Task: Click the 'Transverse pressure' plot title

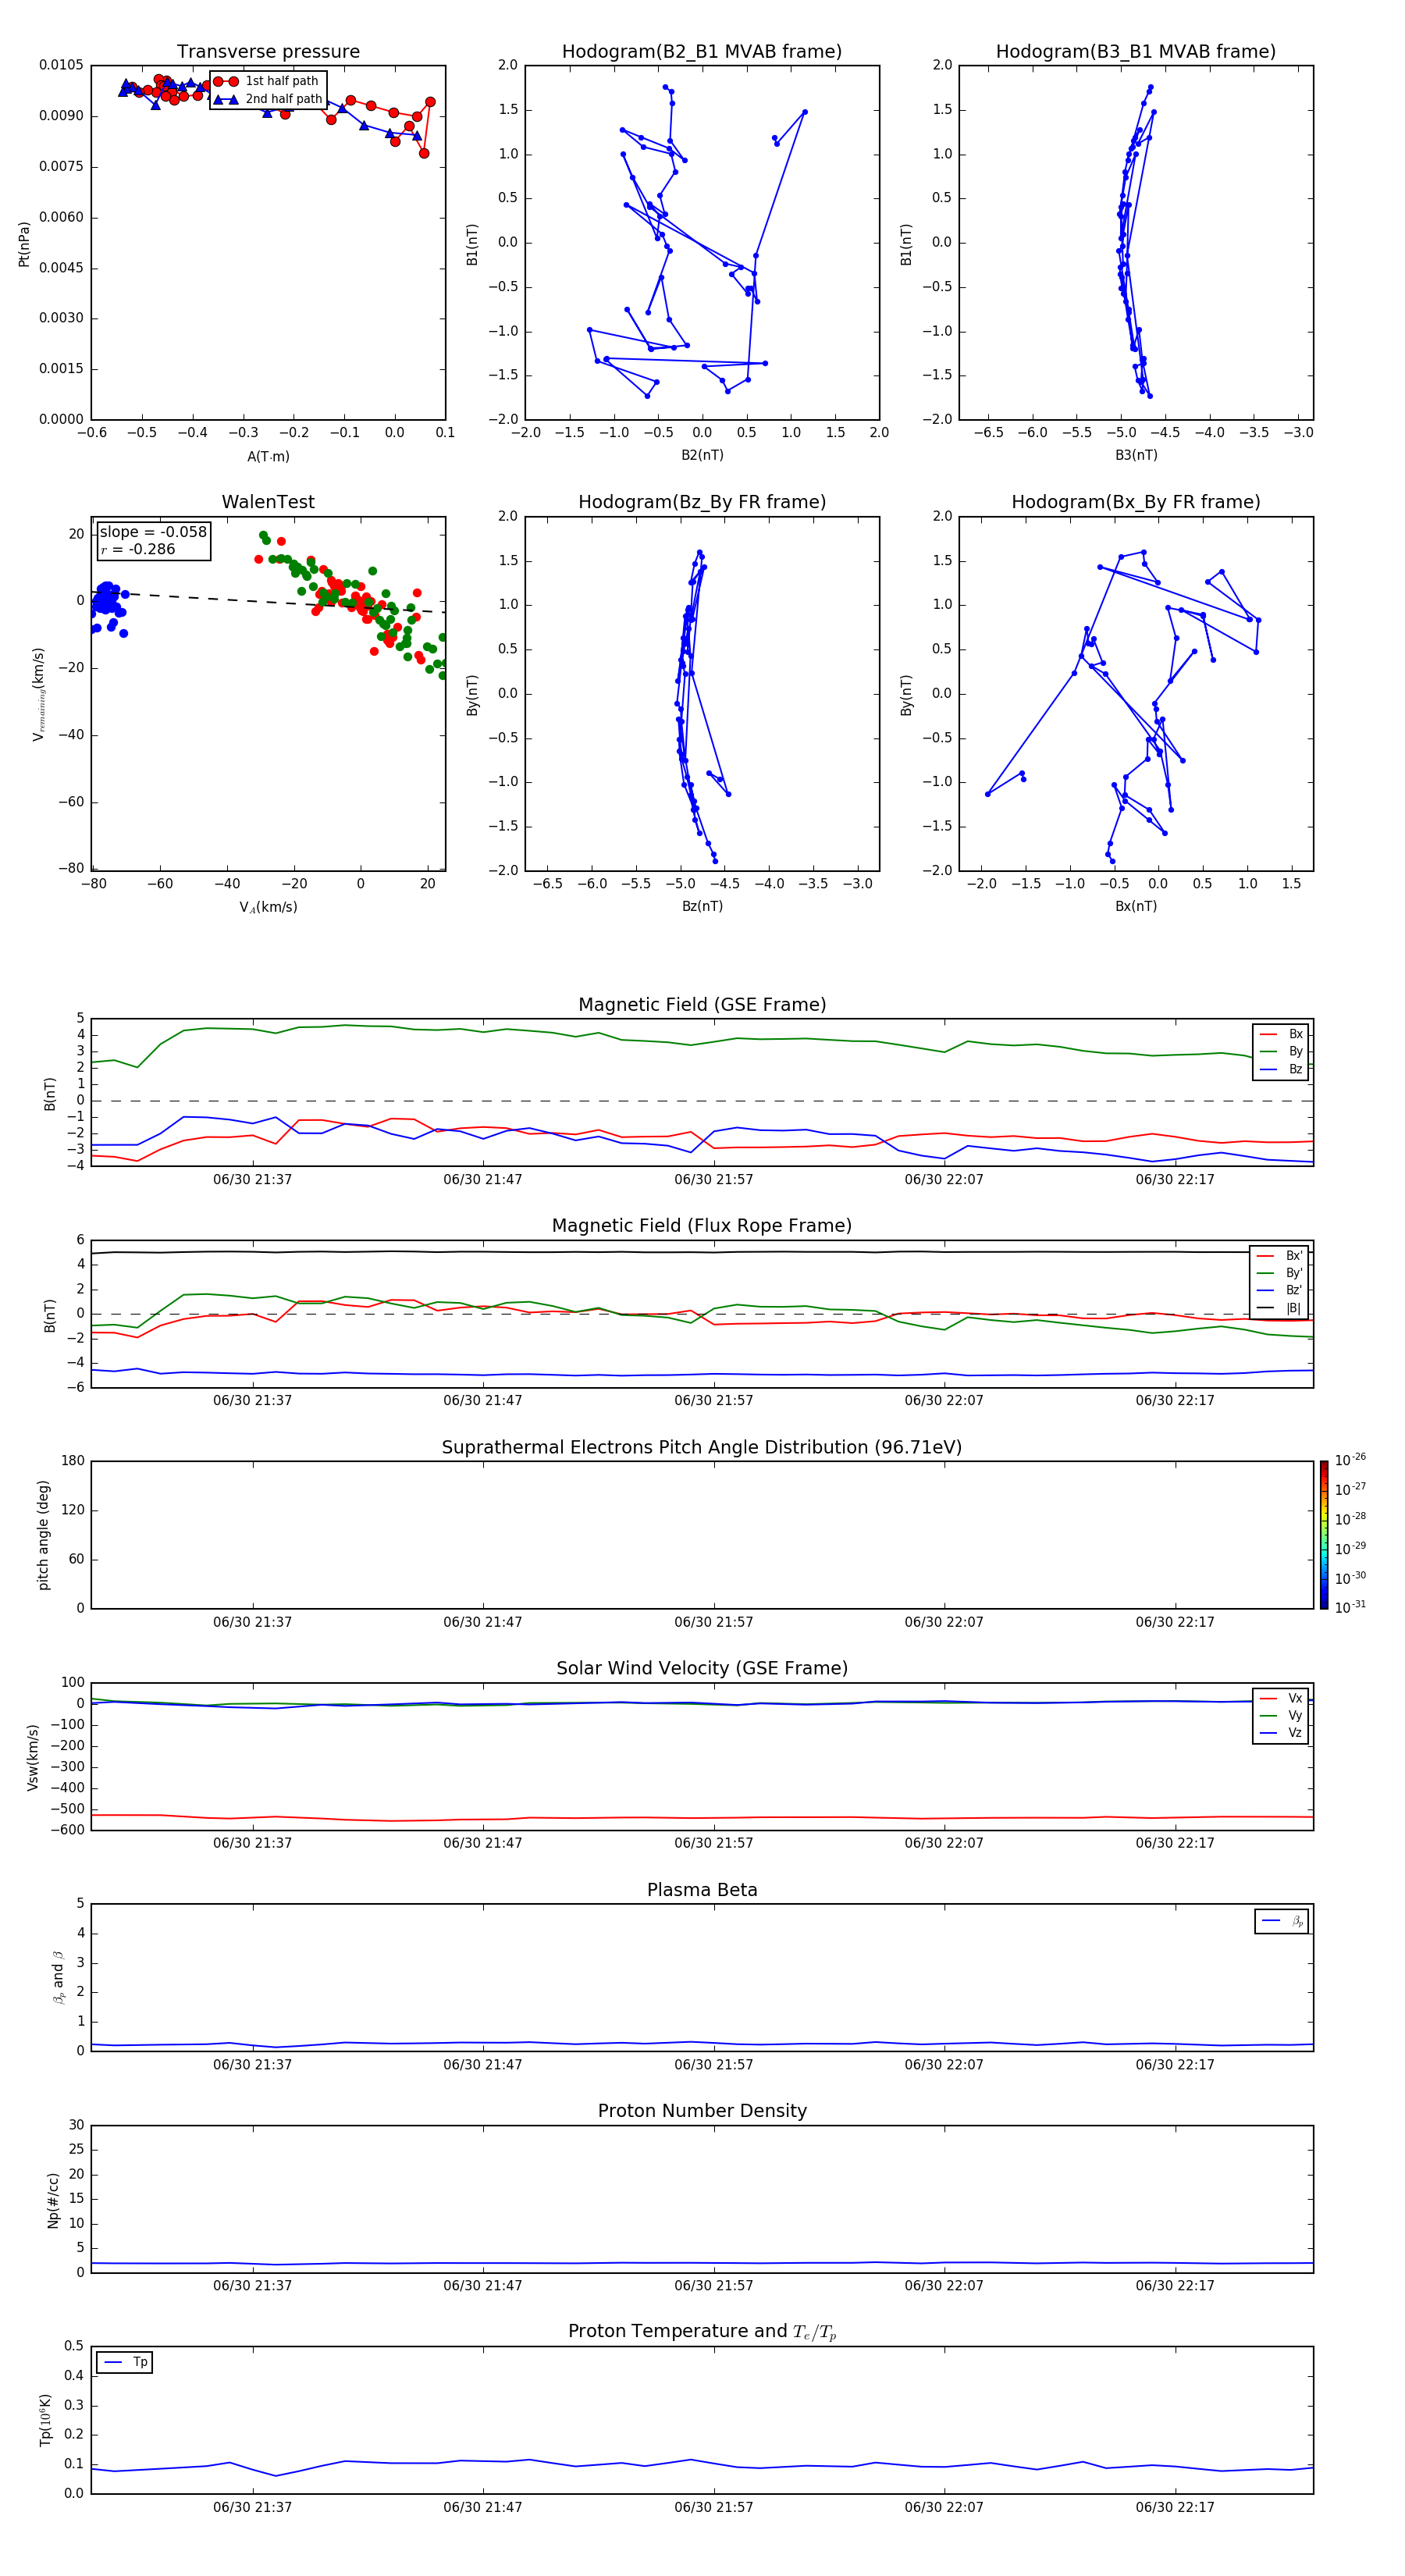Action: click(x=268, y=52)
